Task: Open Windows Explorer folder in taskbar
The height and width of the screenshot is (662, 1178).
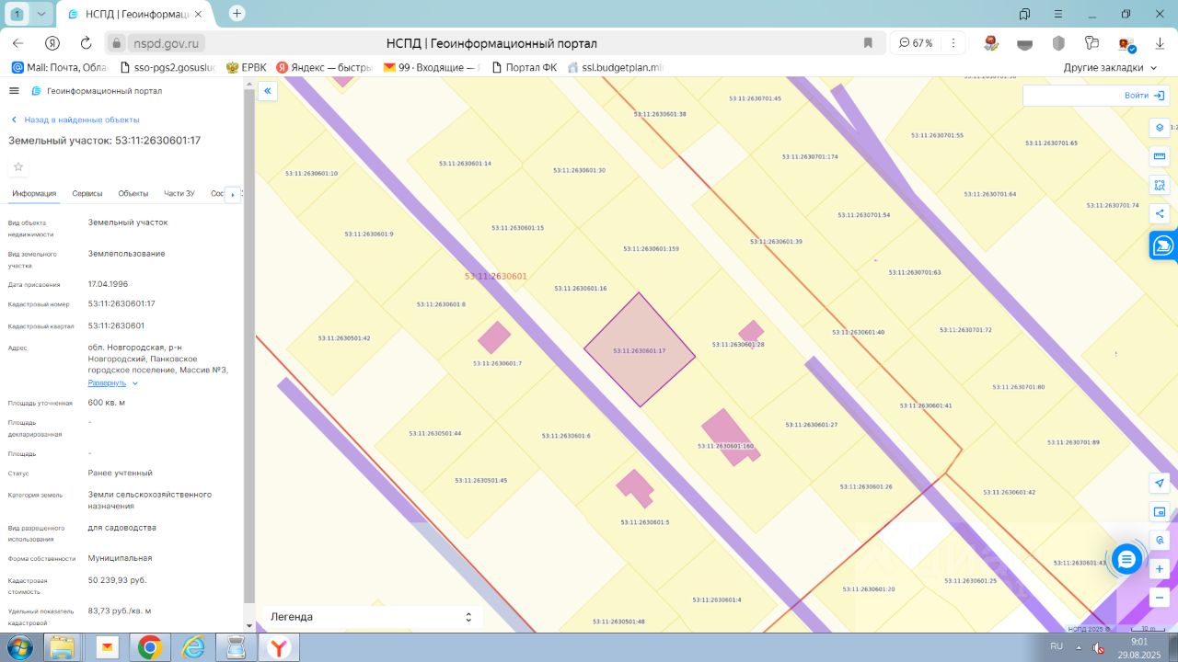Action: (63, 648)
